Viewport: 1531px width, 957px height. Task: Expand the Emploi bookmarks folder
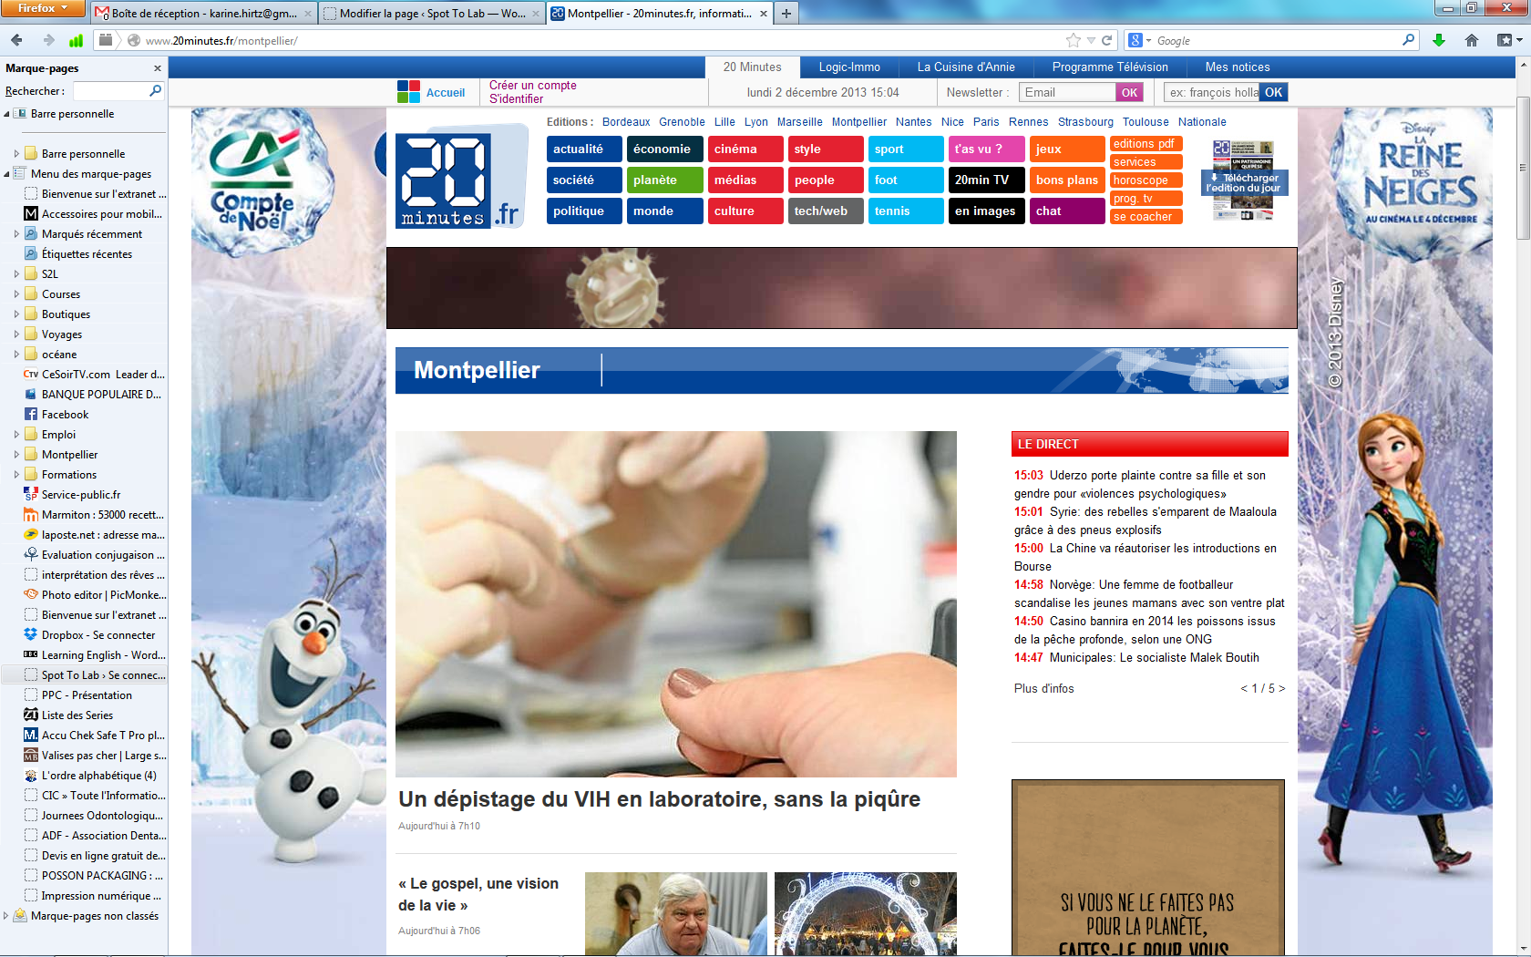[x=16, y=434]
